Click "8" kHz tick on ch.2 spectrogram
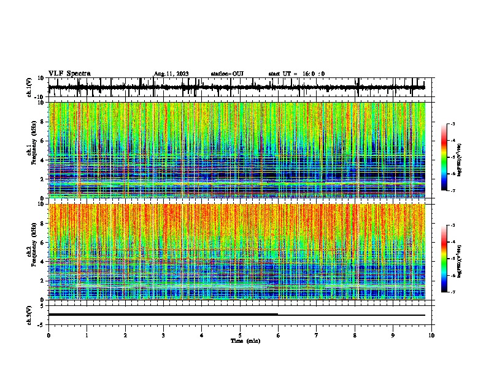This screenshot has height=376, width=486. [42, 224]
